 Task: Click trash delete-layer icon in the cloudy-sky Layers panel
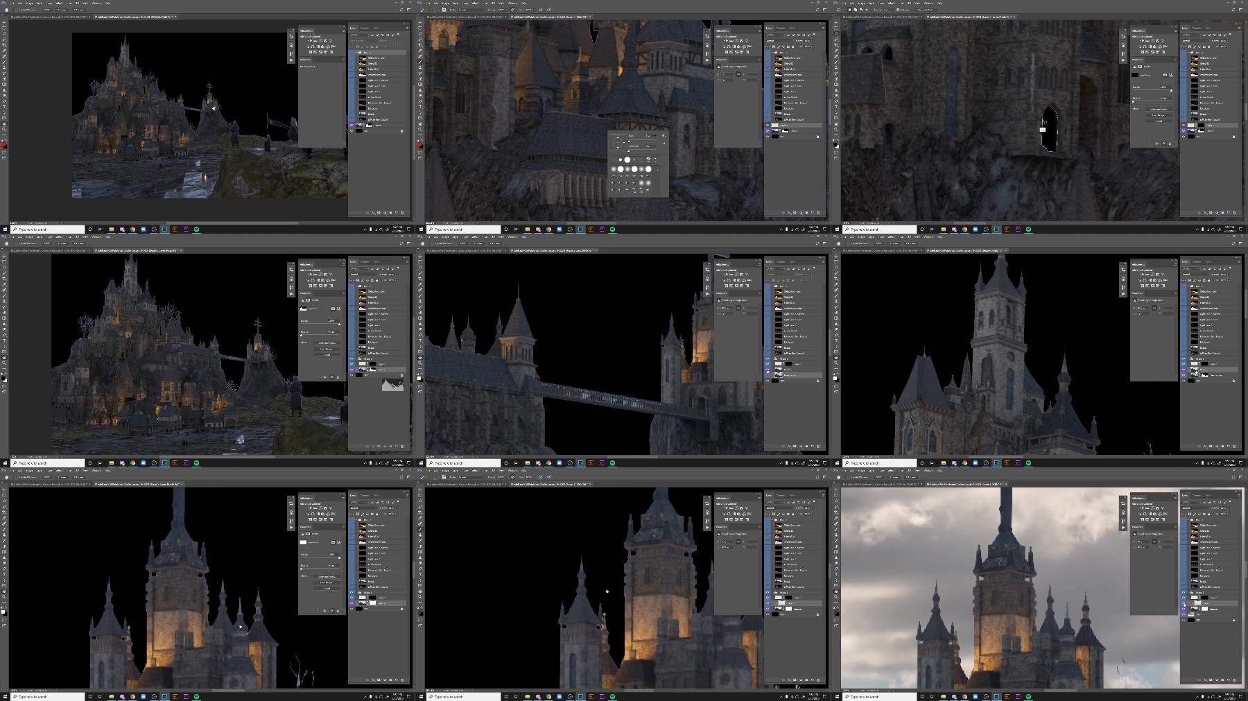tap(1234, 680)
